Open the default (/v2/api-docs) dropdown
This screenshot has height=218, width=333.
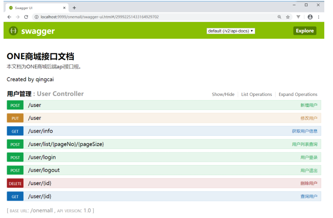231,31
